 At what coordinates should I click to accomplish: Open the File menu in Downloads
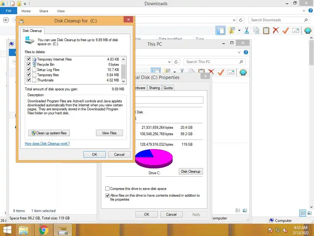[9, 11]
